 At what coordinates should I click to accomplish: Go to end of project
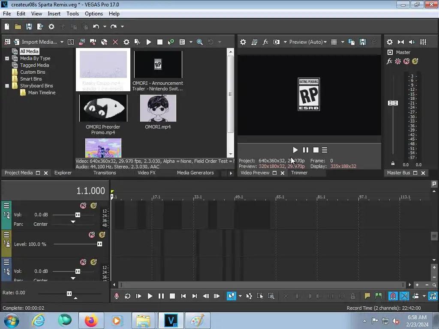pyautogui.click(x=195, y=296)
